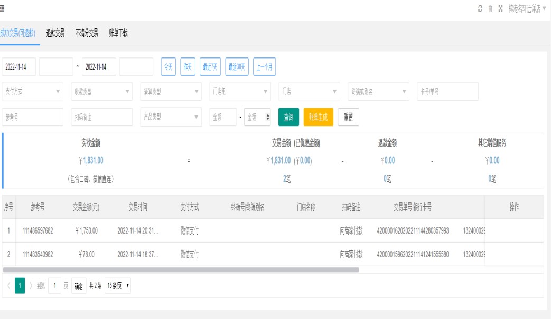Click the green 查询 button
This screenshot has height=319, width=551.
(x=288, y=118)
